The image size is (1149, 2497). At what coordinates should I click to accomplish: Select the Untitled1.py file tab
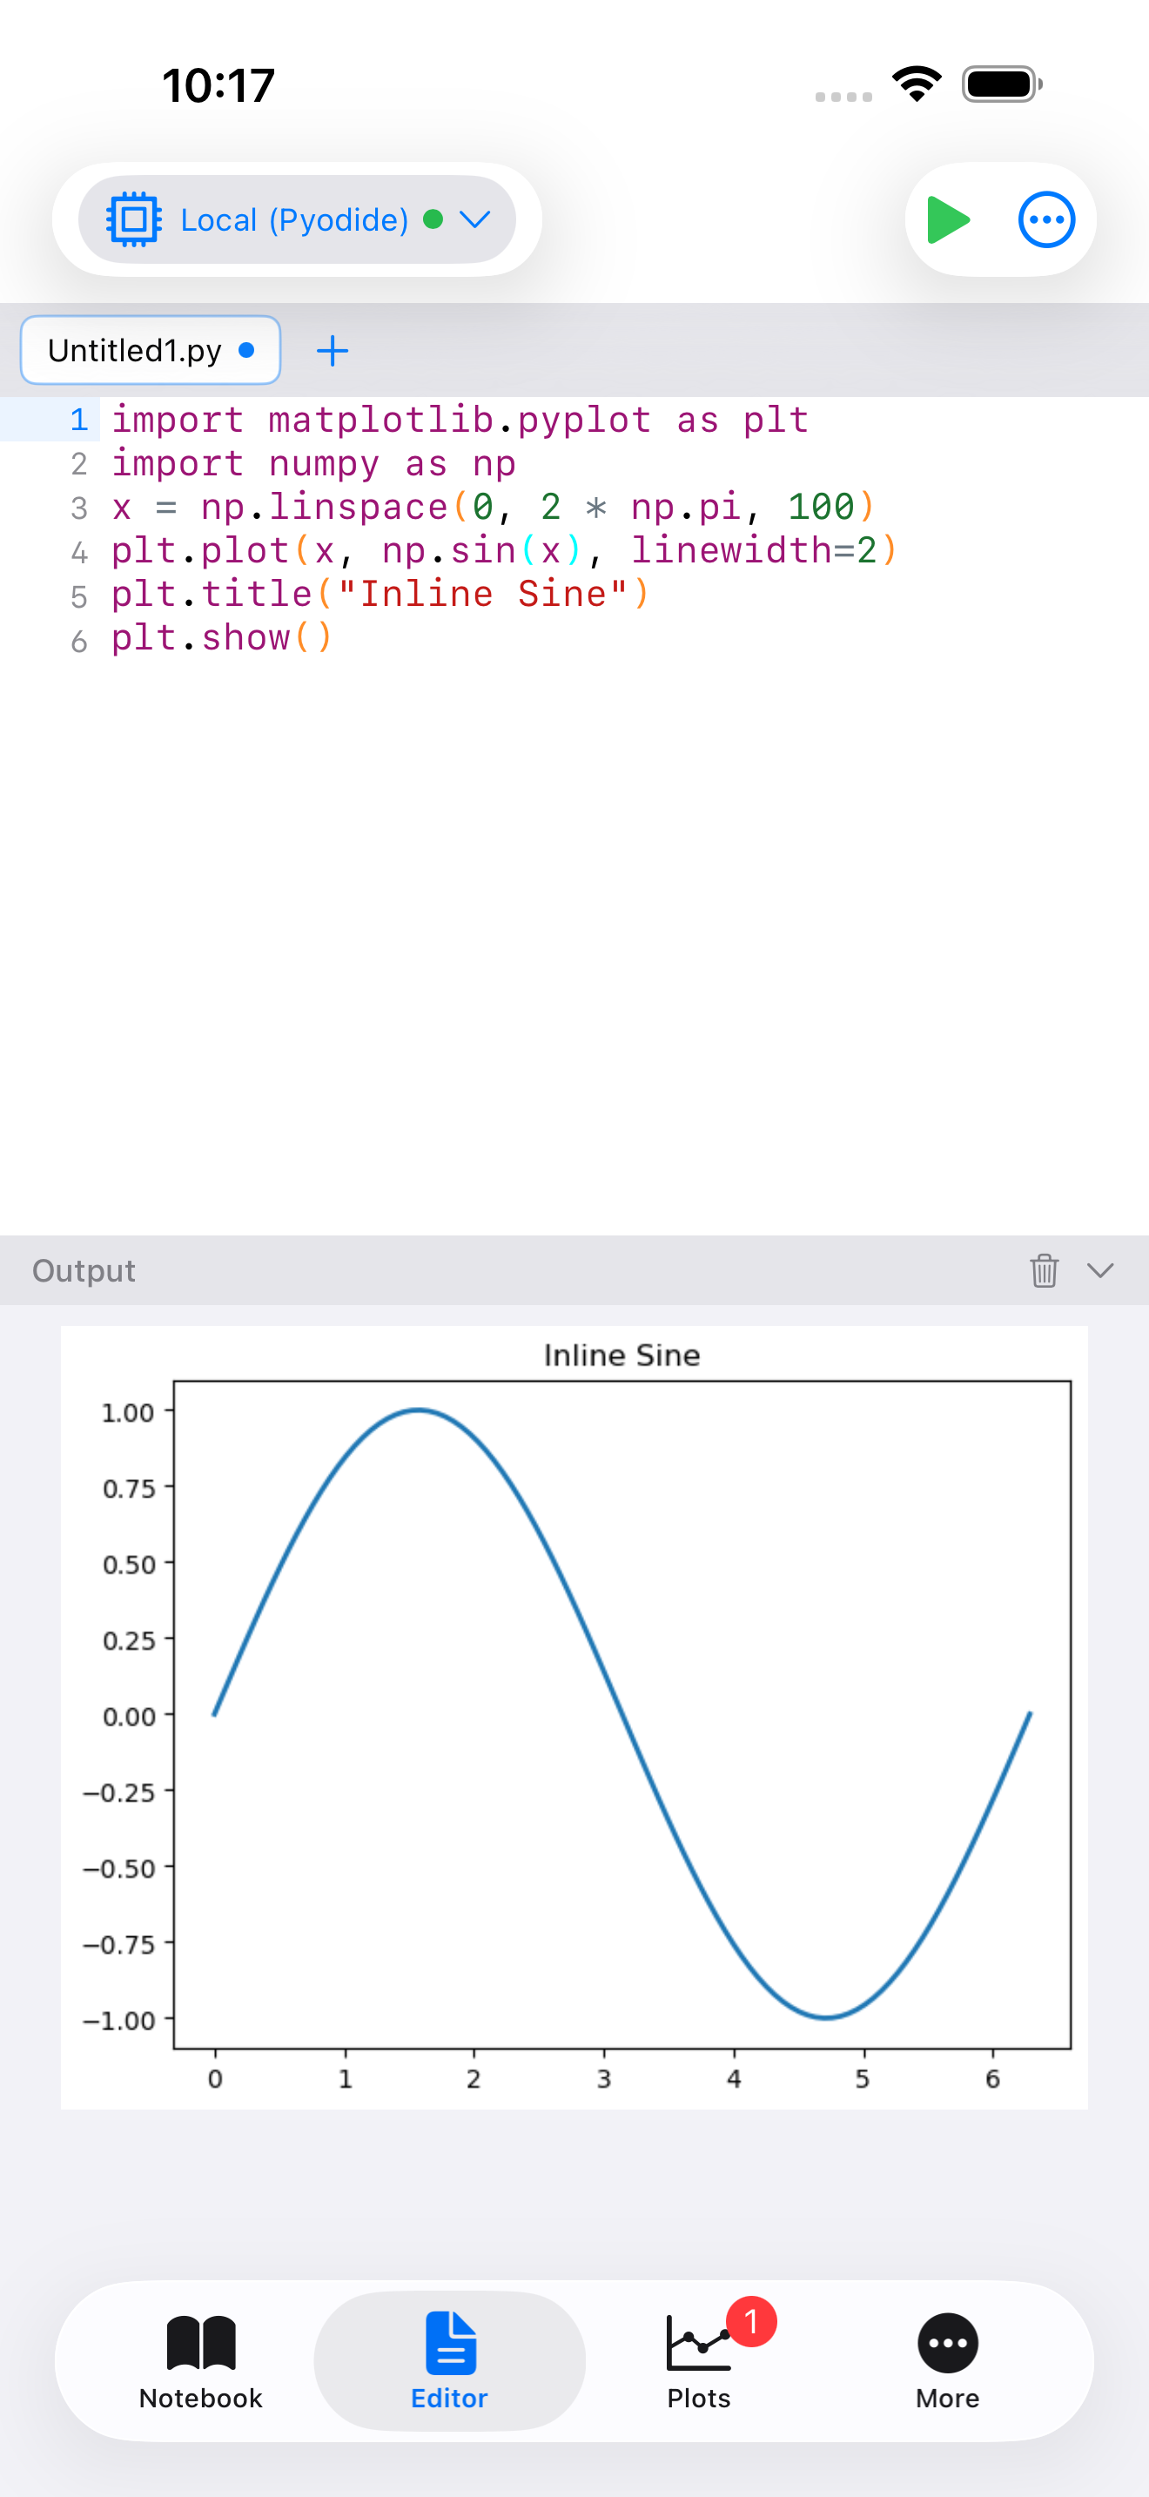coord(151,350)
